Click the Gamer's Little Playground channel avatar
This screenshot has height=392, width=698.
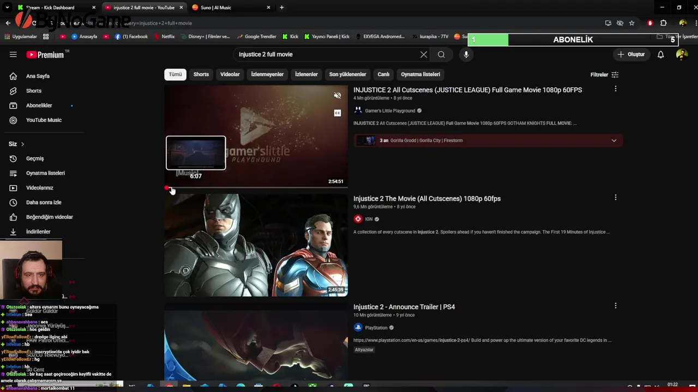point(358,111)
